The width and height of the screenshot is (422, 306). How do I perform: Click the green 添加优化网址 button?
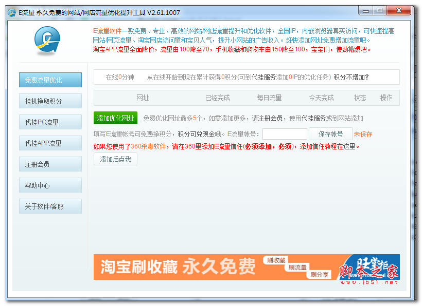[x=115, y=118]
